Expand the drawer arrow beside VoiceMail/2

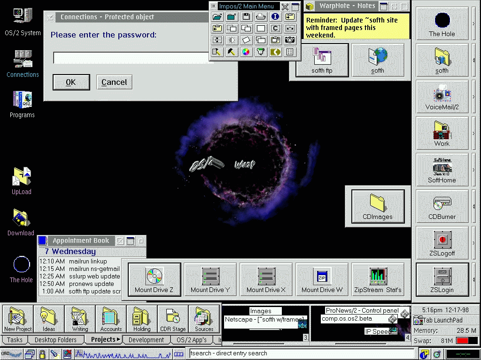pyautogui.click(x=473, y=97)
